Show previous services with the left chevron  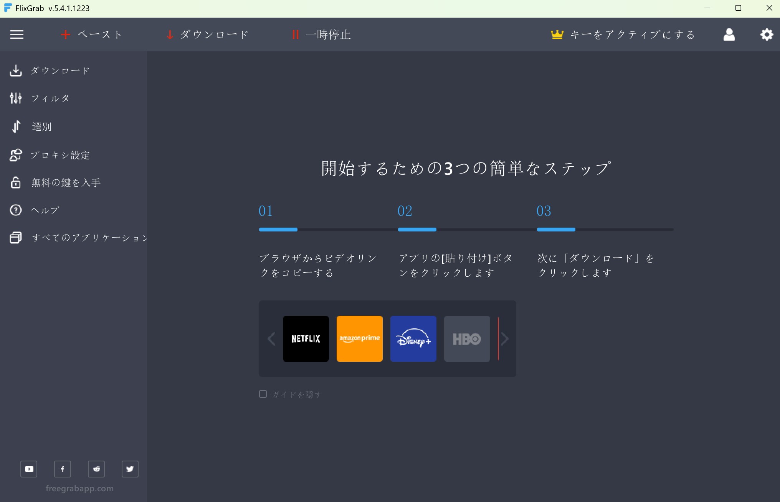(x=271, y=339)
